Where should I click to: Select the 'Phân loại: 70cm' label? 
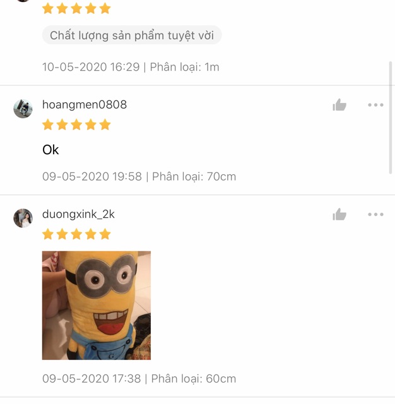point(194,177)
